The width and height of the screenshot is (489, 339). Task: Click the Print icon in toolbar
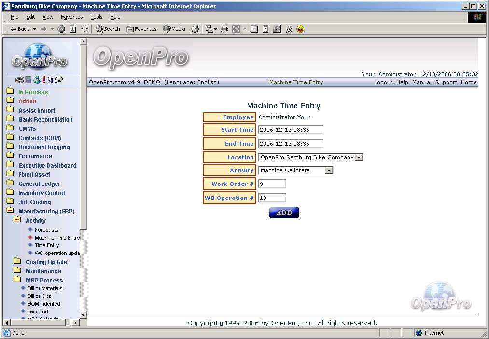click(x=224, y=29)
